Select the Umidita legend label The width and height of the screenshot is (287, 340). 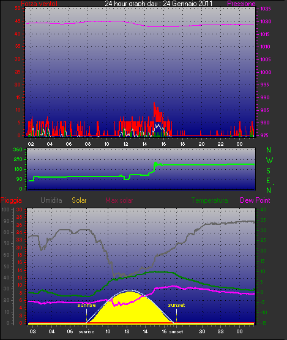51,200
